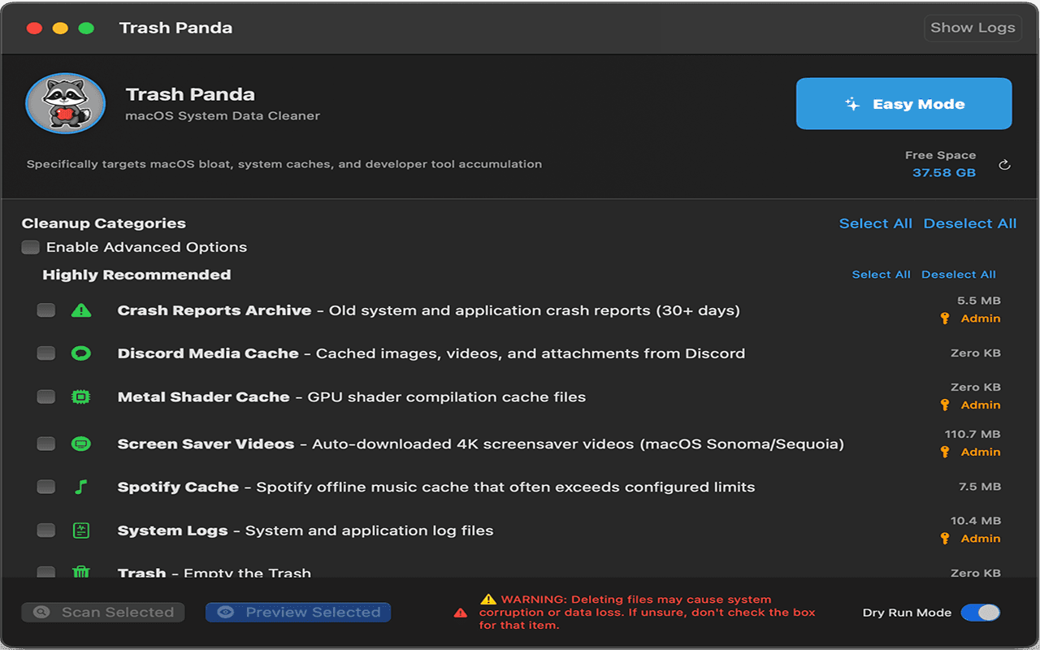Click the Crash Reports Archive warning icon
The height and width of the screenshot is (650, 1040).
tap(80, 310)
